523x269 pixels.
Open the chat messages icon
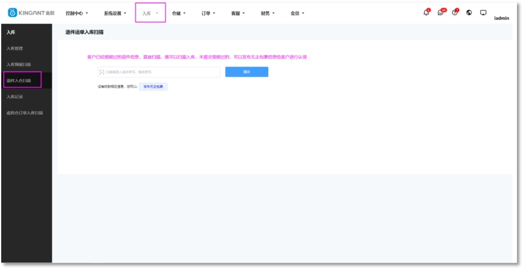(440, 13)
